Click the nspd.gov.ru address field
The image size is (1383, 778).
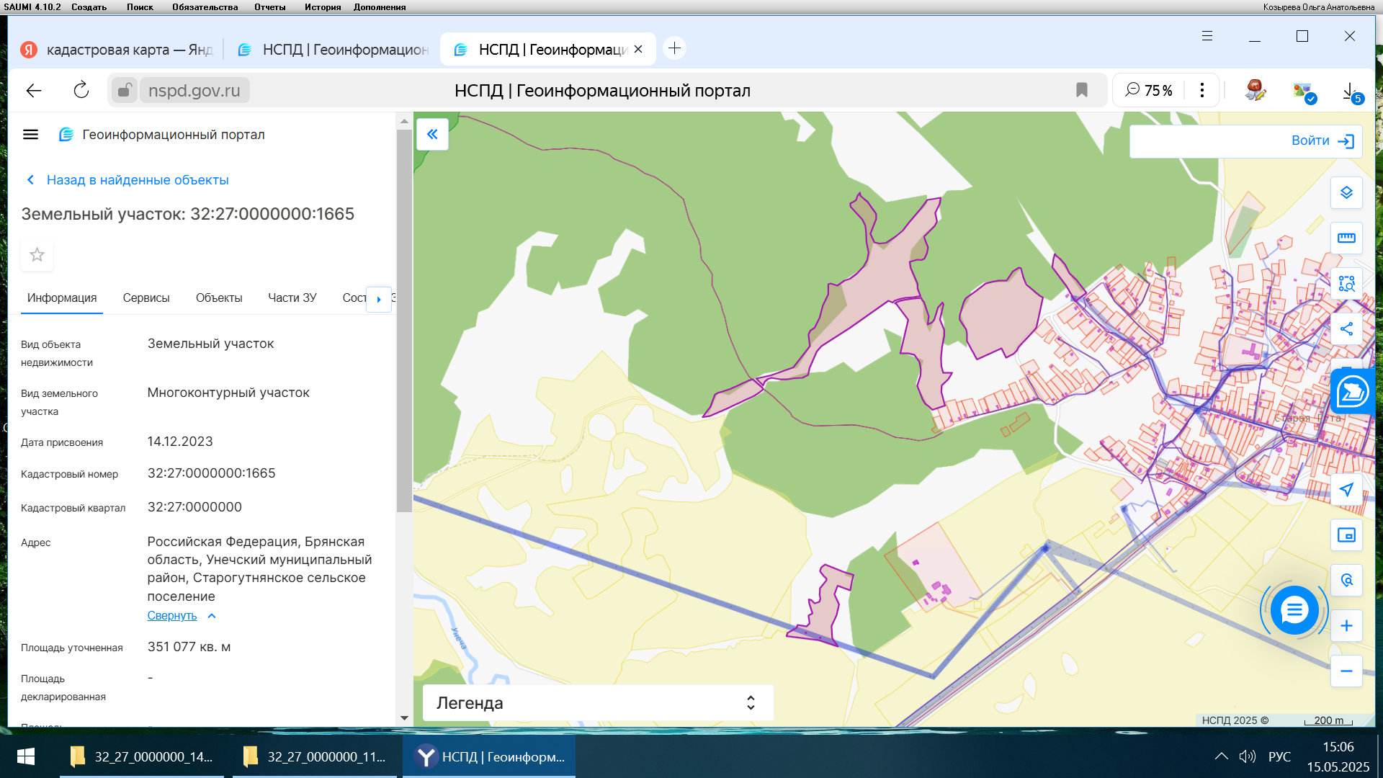[194, 90]
